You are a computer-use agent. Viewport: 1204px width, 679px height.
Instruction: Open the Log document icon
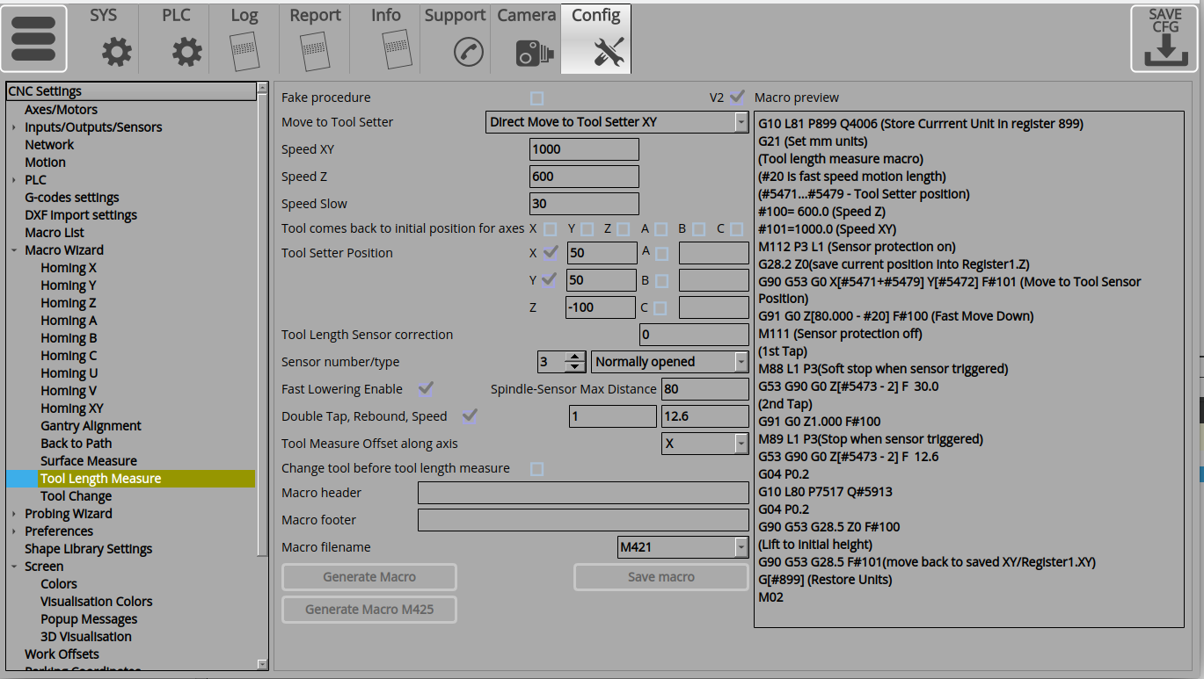(x=244, y=53)
